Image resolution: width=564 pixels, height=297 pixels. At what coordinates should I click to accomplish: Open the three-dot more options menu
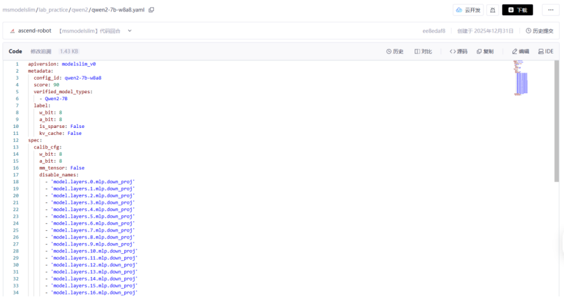[550, 10]
